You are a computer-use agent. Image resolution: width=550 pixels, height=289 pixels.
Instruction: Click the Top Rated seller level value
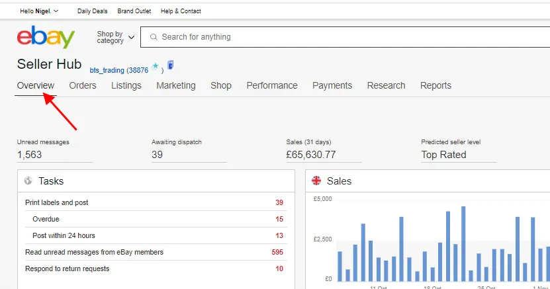click(x=443, y=155)
